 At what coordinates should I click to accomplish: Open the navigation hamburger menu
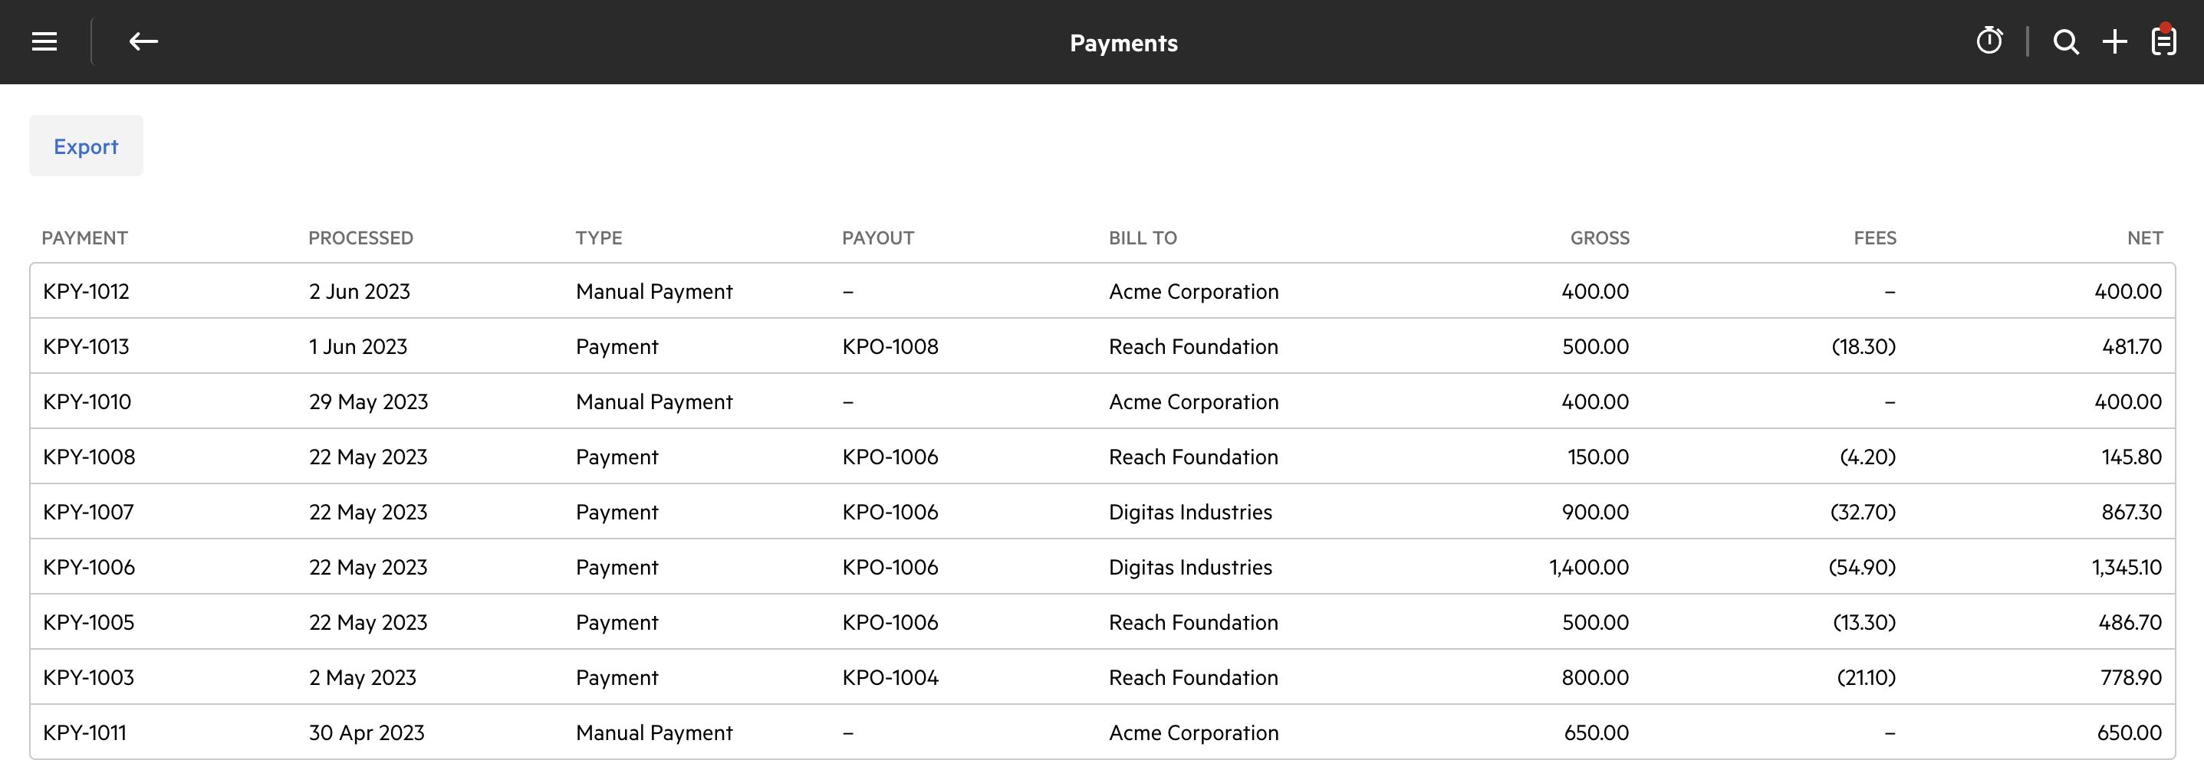[x=44, y=41]
